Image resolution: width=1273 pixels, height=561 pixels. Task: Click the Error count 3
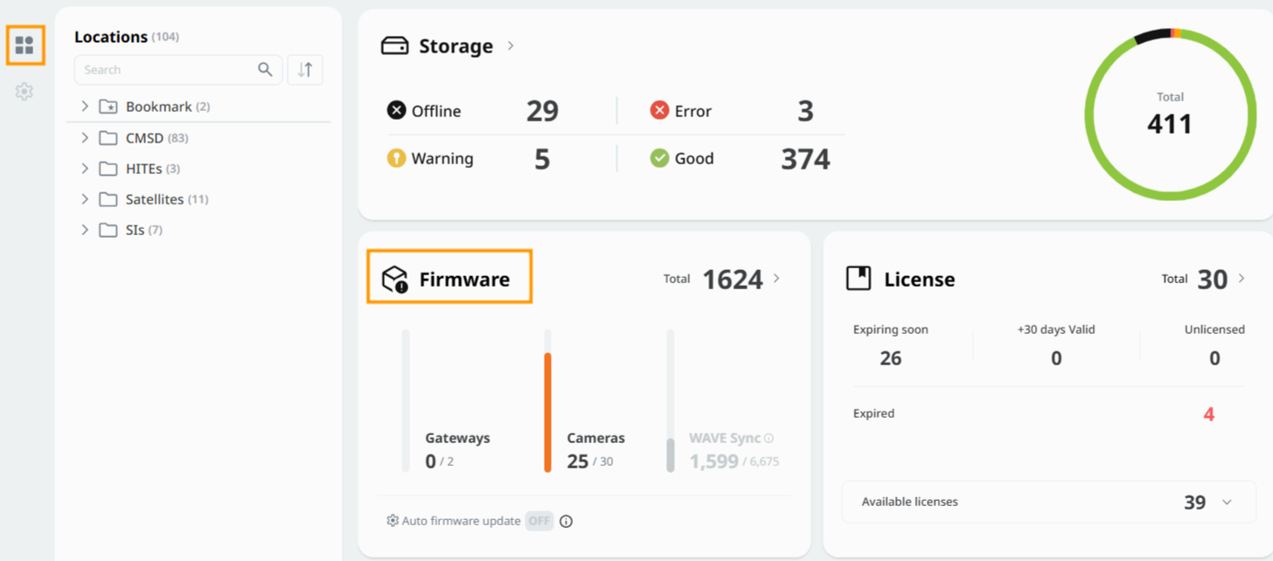coord(805,111)
